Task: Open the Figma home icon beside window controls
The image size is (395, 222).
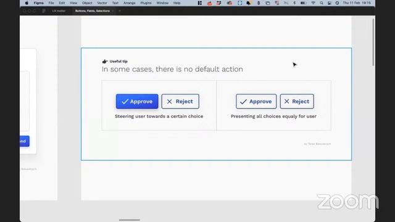Action: [44, 11]
